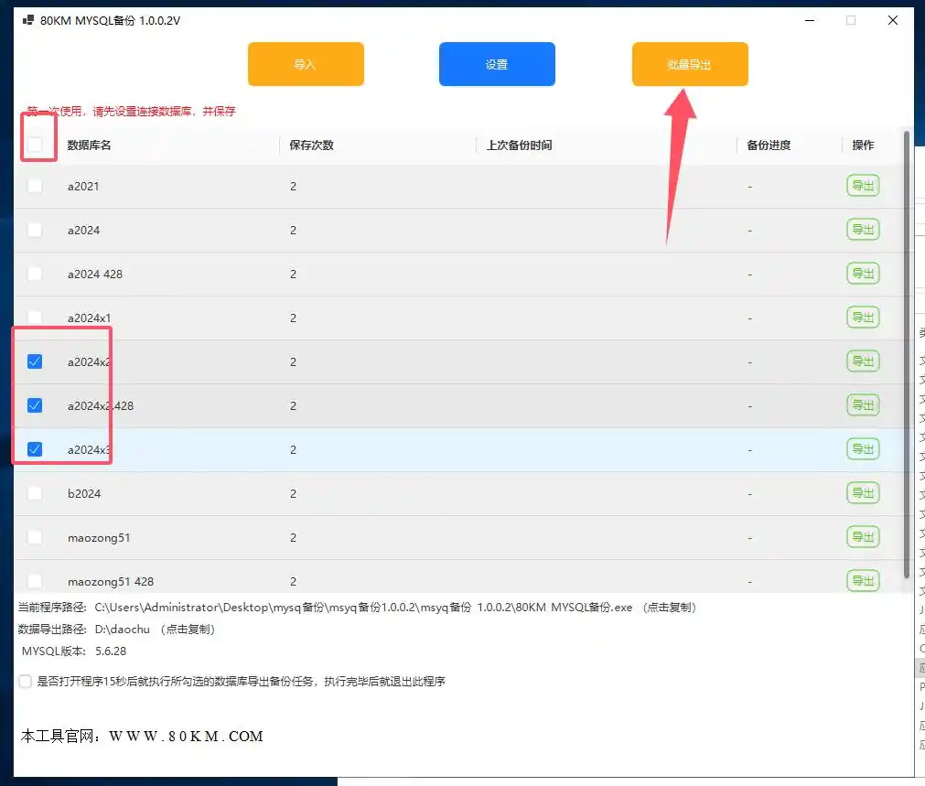Screen dimensions: 925x786
Task: Export database a2024x3 via 导出
Action: click(x=863, y=449)
